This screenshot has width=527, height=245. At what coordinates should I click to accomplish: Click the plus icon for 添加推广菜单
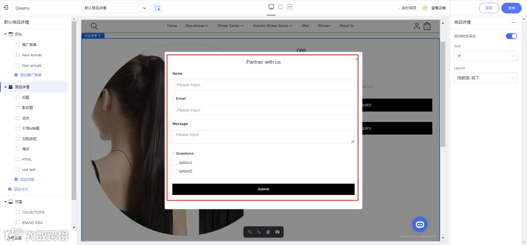[x=16, y=75]
